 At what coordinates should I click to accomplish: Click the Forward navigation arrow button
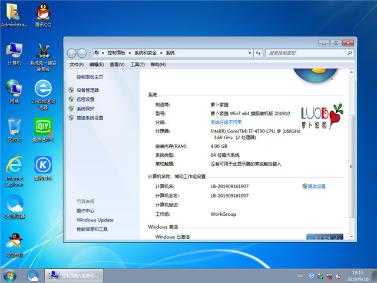tap(82, 53)
